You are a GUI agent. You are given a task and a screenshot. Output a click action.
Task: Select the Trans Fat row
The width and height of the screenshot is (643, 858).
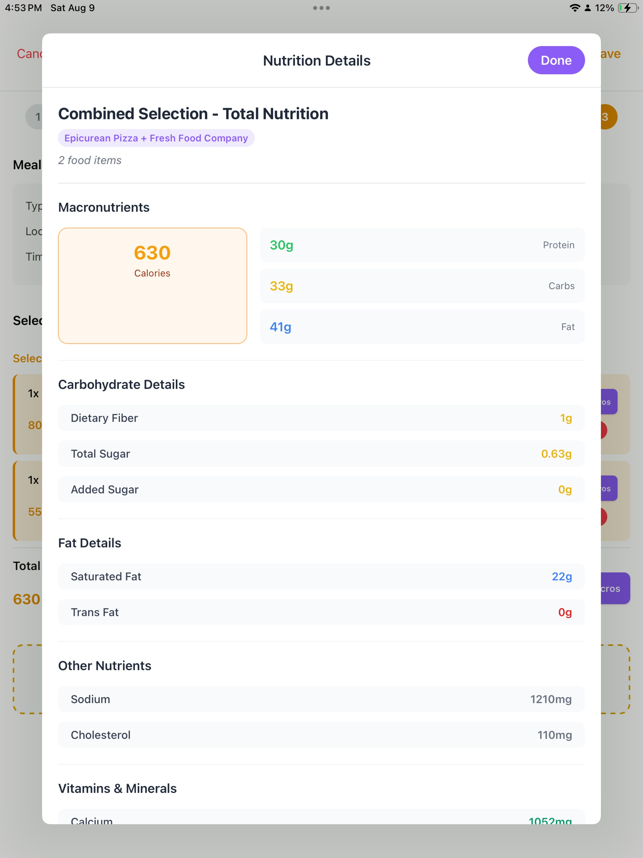click(x=321, y=612)
